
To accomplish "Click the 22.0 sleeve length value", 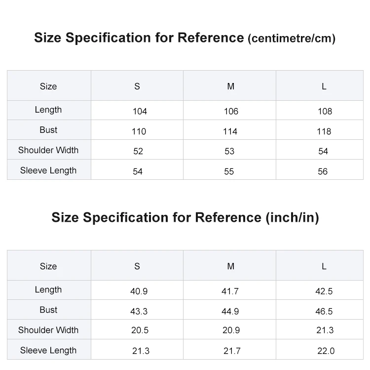I will coord(326,351).
